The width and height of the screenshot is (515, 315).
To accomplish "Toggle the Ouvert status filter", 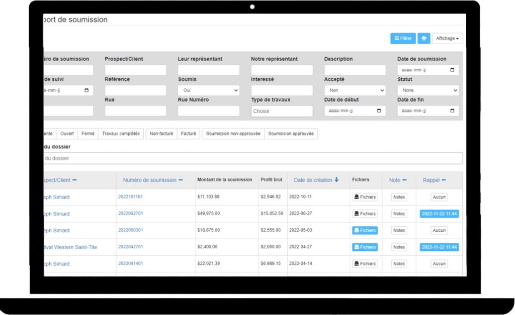I will [67, 134].
